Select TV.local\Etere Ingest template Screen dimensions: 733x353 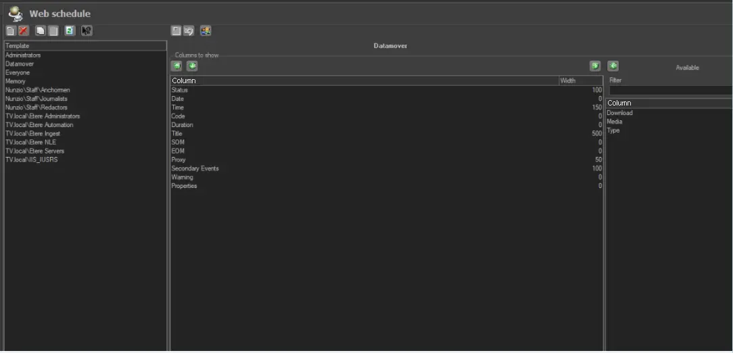tap(33, 134)
